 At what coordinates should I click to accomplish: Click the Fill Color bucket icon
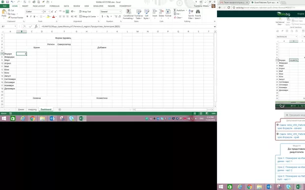[48, 17]
